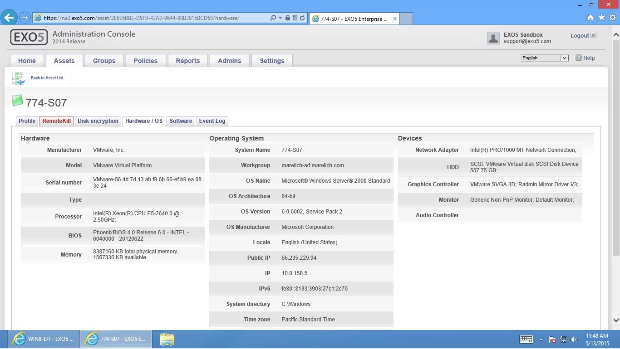Open the English language dropdown
This screenshot has width=620, height=349.
tap(545, 58)
